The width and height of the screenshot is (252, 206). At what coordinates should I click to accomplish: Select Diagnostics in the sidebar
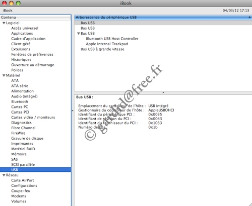(21, 123)
